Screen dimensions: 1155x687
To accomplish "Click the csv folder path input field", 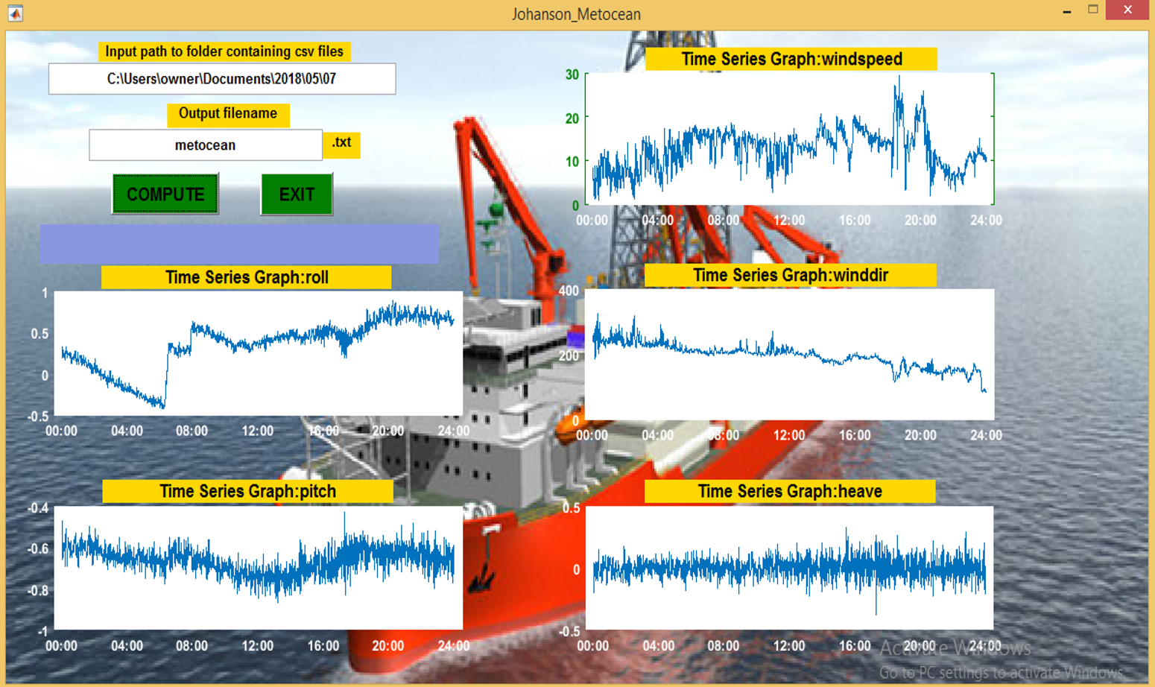I will tap(222, 79).
